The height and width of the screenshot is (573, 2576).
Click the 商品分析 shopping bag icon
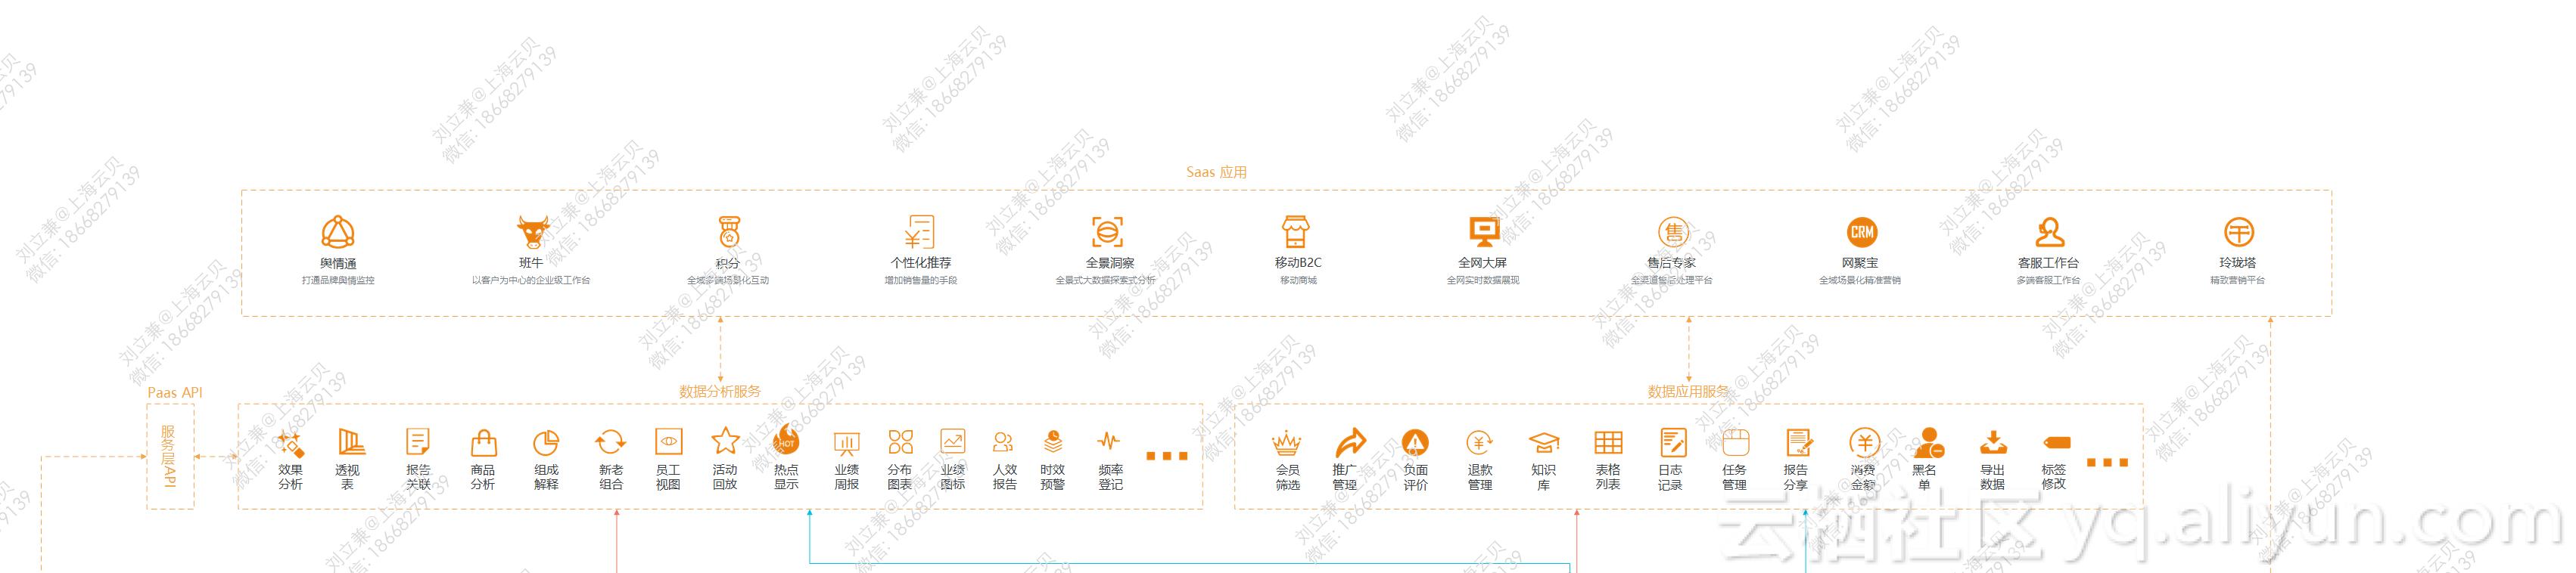pyautogui.click(x=483, y=442)
